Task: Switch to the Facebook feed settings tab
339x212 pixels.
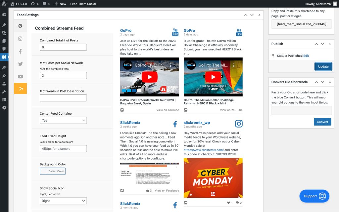Action: [x=20, y=51]
